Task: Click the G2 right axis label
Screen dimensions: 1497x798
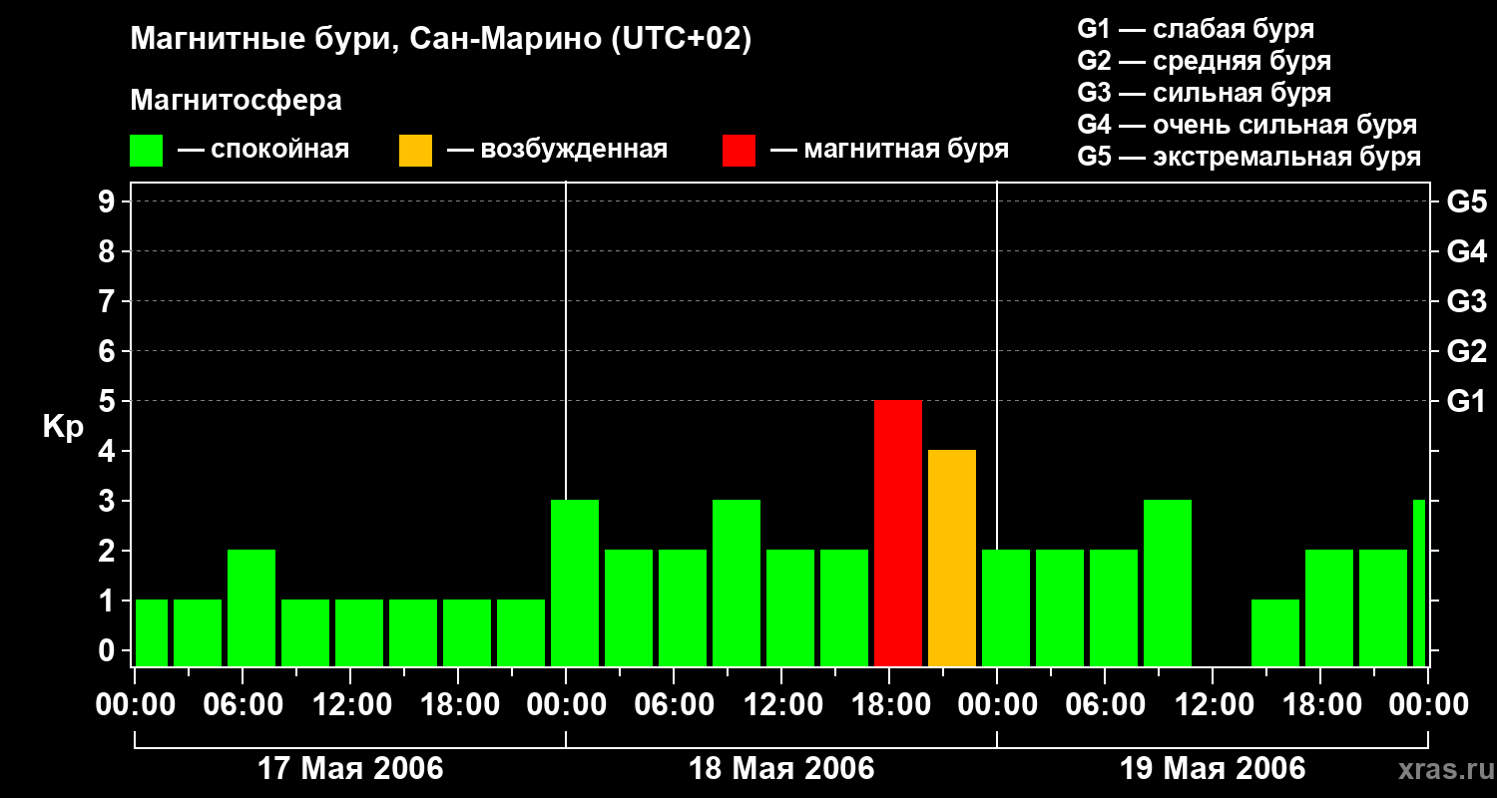Action: (x=1466, y=351)
